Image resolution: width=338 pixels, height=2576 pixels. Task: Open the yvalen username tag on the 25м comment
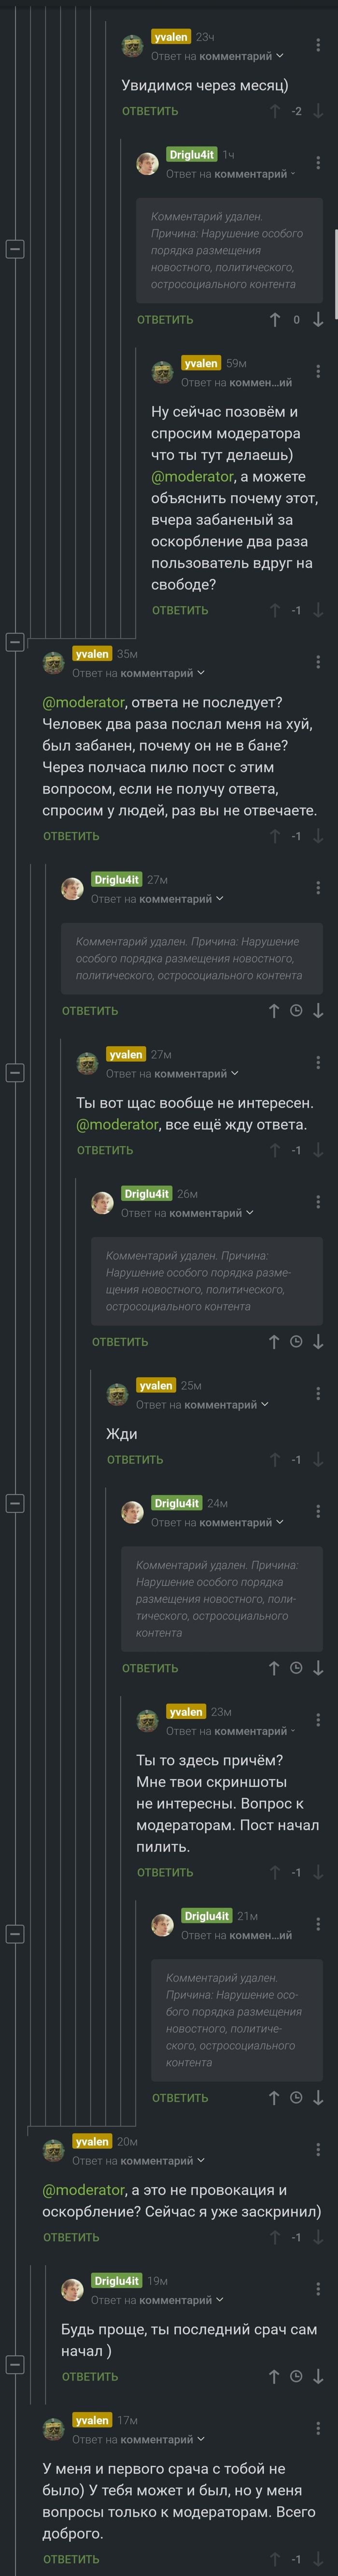[x=155, y=1386]
